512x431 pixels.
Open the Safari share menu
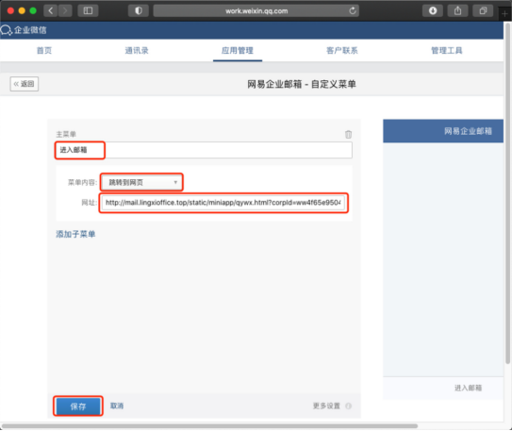[x=458, y=10]
